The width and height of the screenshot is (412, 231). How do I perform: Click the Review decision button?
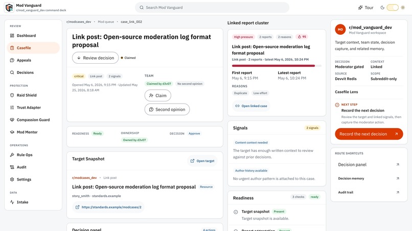pyautogui.click(x=96, y=58)
